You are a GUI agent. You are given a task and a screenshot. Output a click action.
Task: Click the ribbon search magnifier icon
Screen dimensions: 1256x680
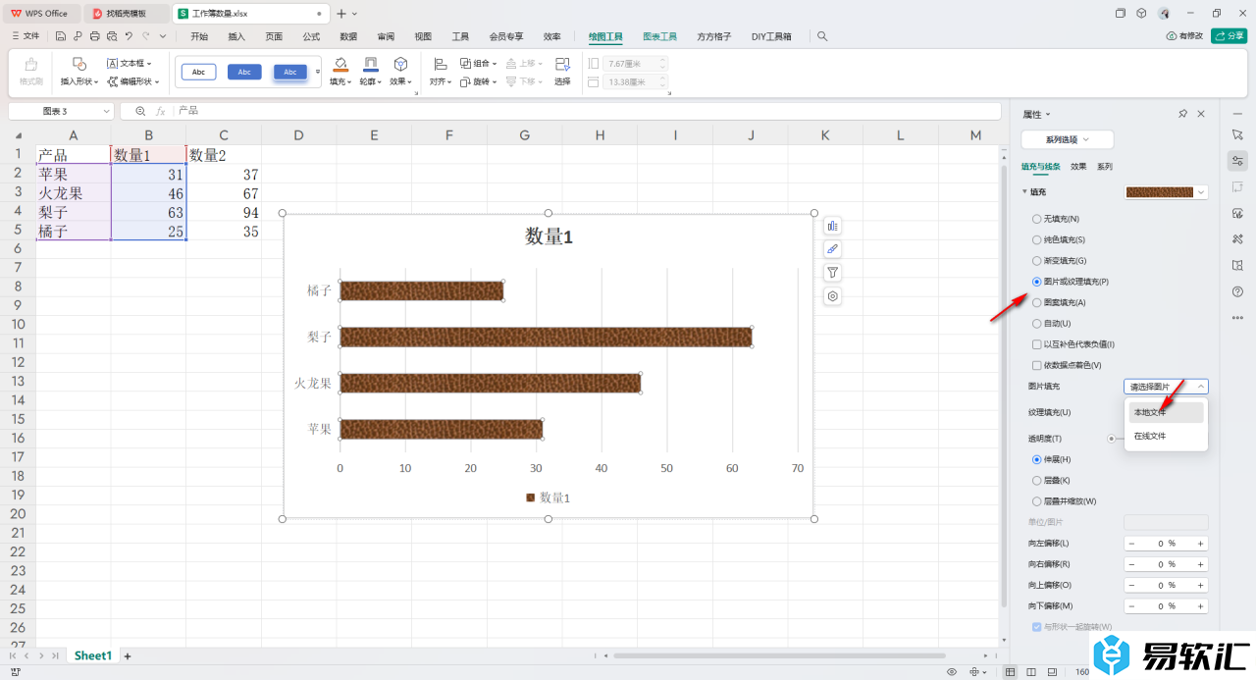pos(822,36)
